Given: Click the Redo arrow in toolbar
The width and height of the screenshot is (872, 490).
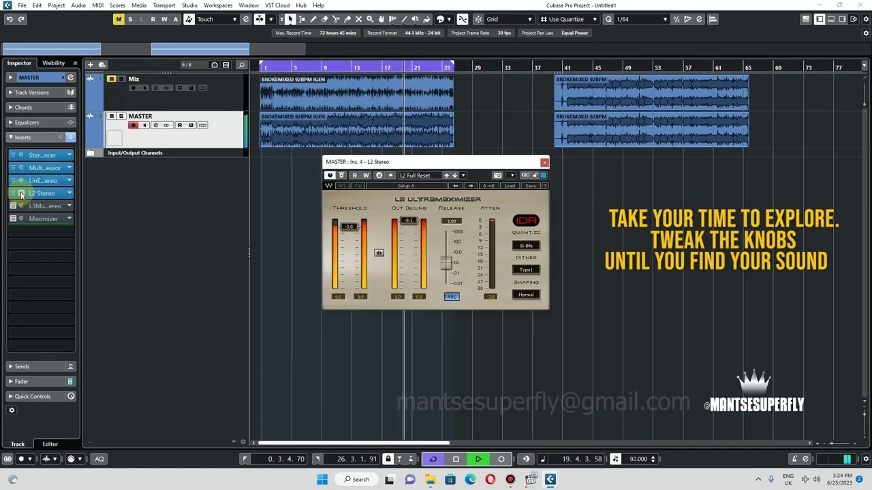Looking at the screenshot, I should pyautogui.click(x=21, y=19).
